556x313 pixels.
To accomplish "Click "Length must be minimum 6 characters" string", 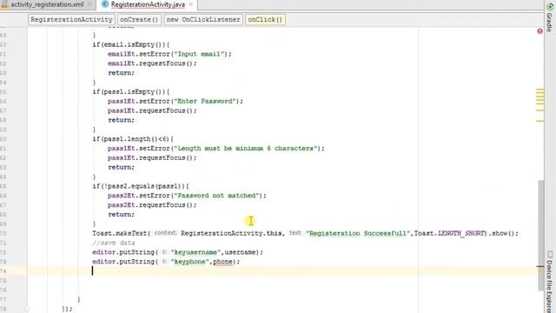I will pos(247,149).
